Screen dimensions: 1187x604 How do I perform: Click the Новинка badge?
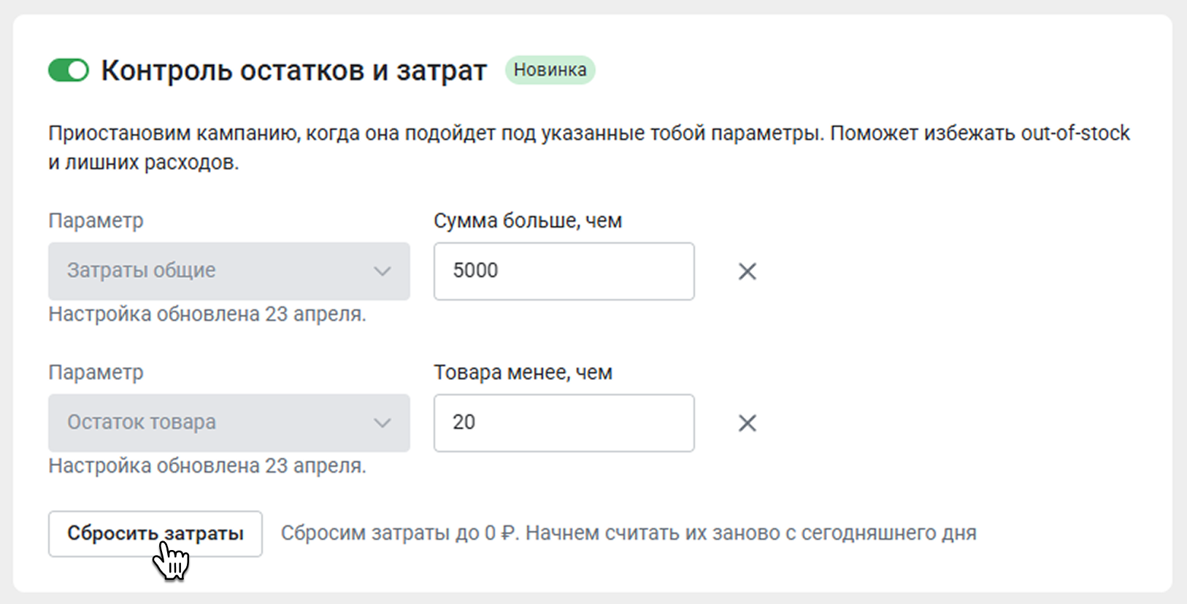pyautogui.click(x=550, y=70)
